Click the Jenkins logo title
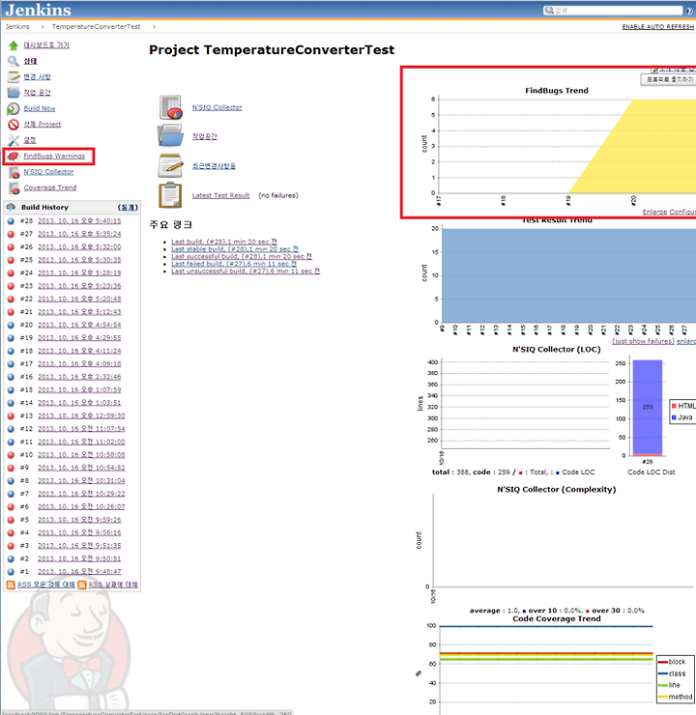Screen dimensions: 696x715 click(39, 10)
